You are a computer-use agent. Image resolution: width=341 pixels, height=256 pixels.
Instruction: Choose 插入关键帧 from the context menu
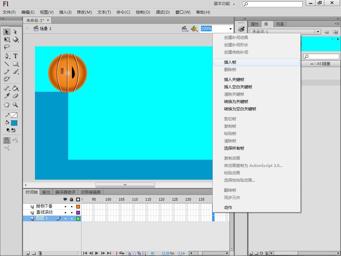click(257, 80)
